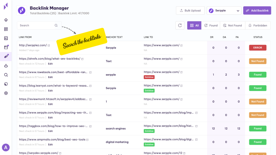
Task: Open the layers icon in sidebar
Action: tap(6, 20)
